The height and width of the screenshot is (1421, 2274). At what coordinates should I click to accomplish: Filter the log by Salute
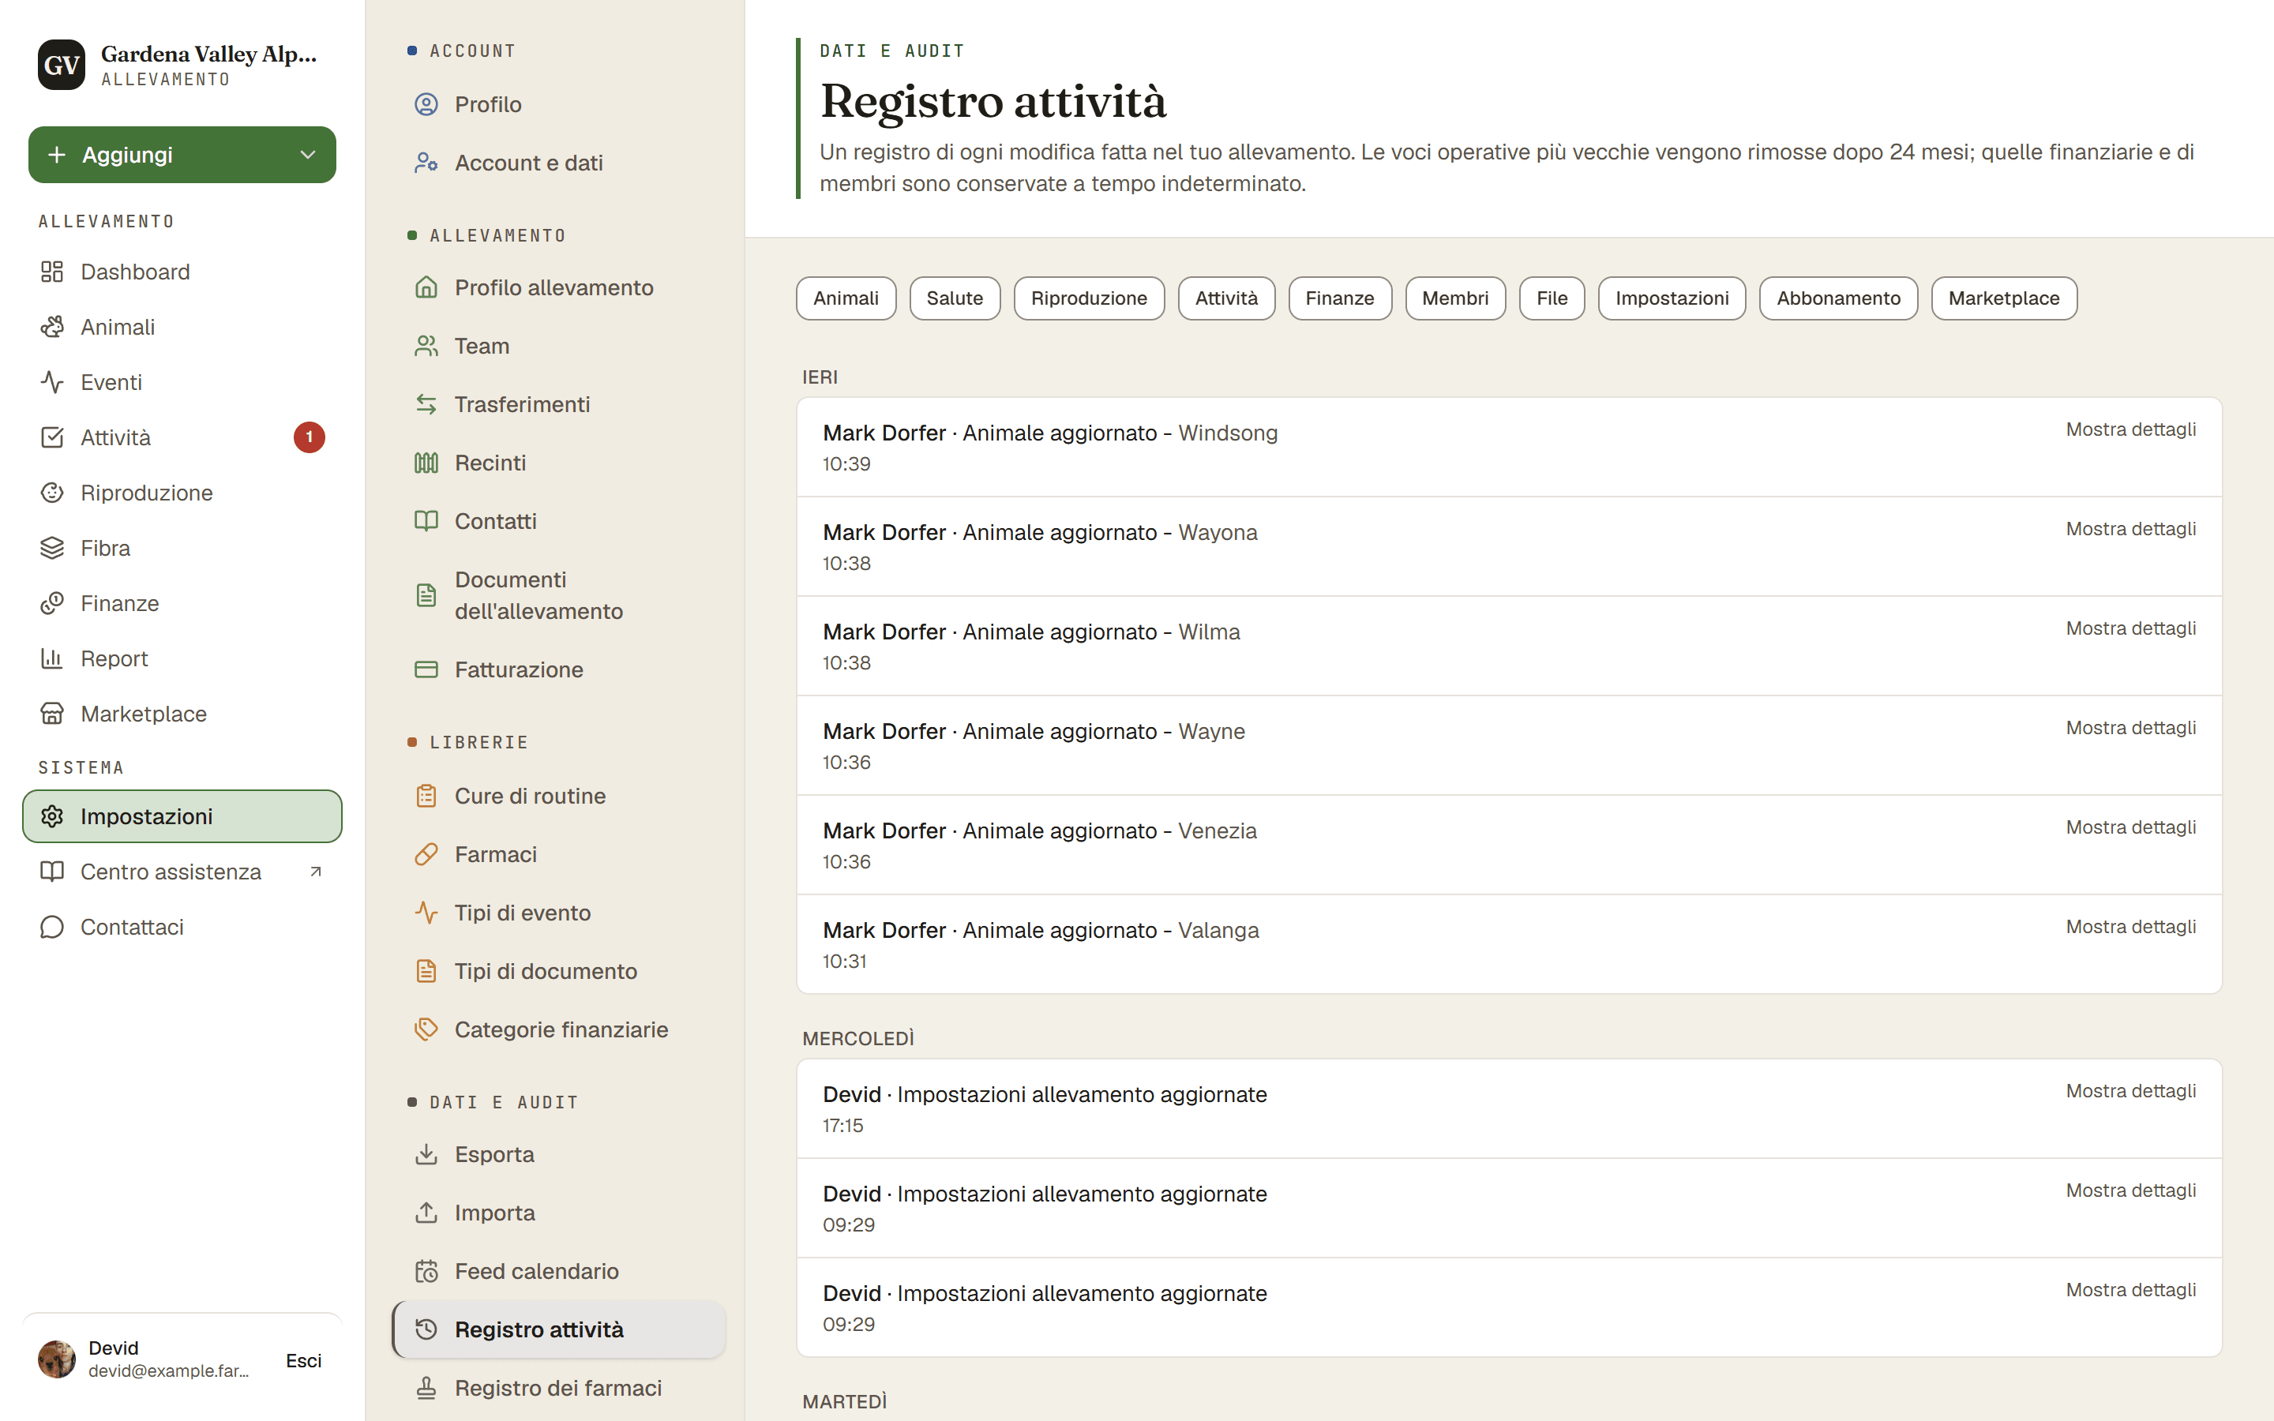coord(954,298)
